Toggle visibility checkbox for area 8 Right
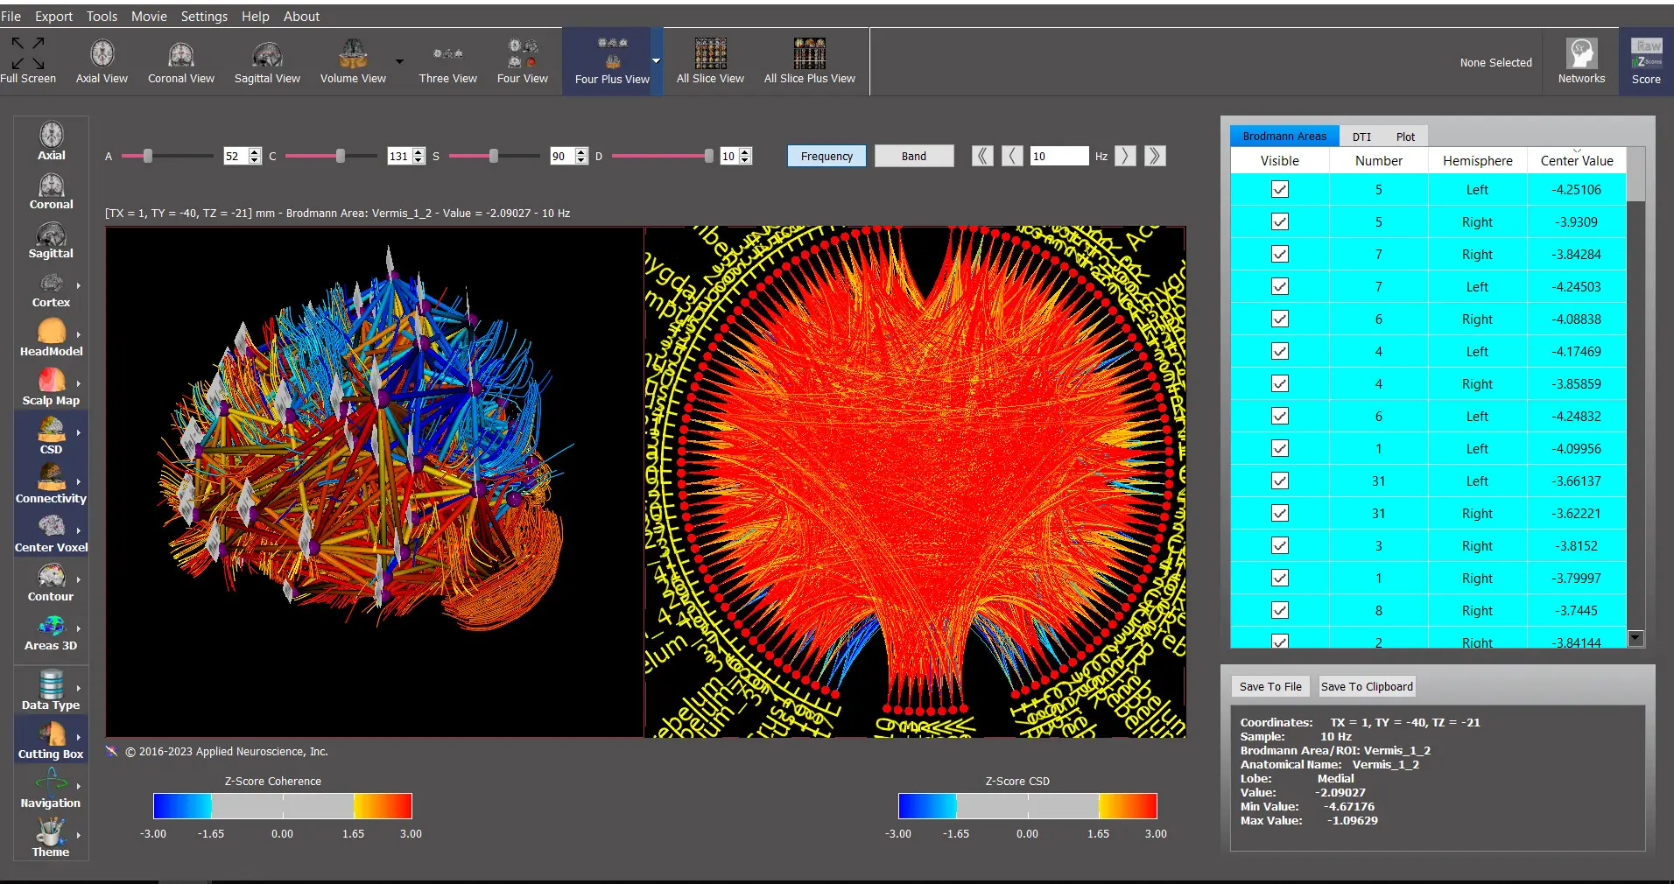The image size is (1674, 884). coord(1280,610)
